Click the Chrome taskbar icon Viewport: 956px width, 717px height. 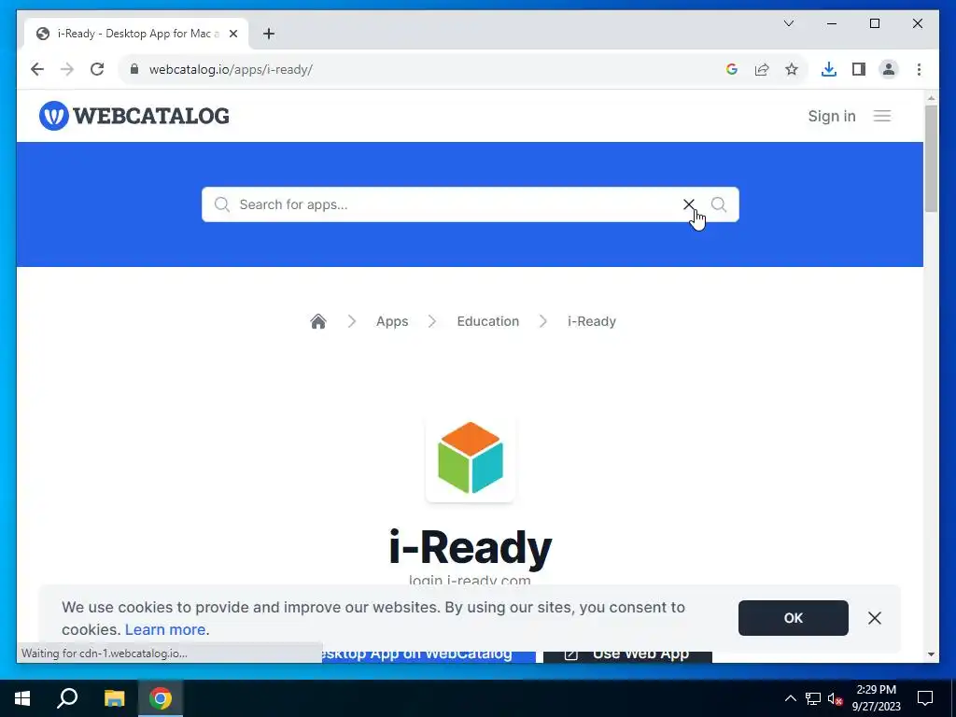[161, 698]
